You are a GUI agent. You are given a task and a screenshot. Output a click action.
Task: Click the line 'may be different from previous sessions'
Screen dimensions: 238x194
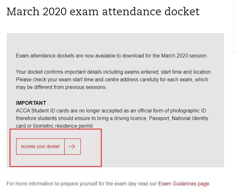61,87
